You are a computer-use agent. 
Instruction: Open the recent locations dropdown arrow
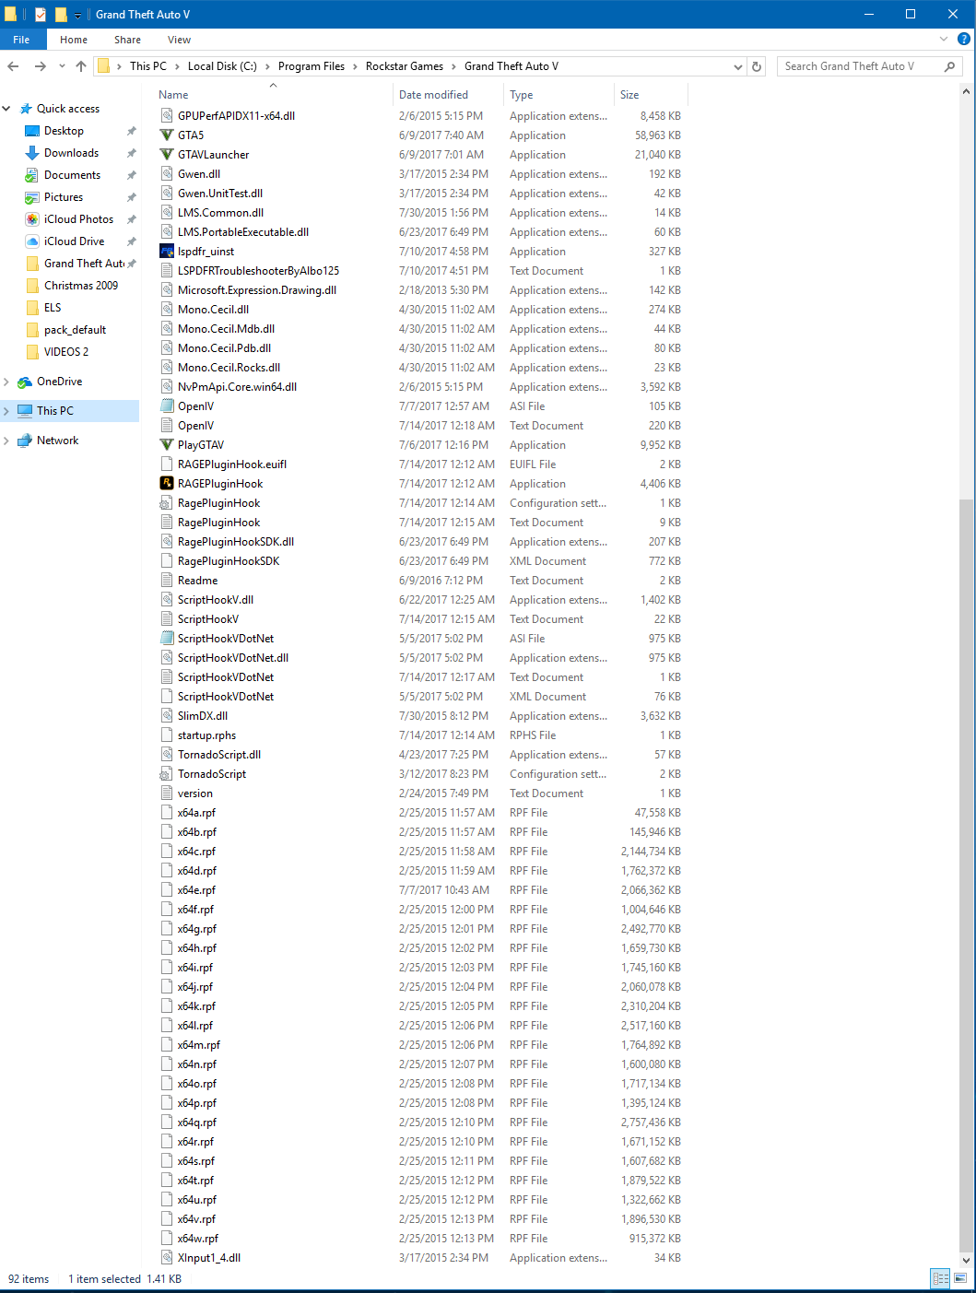pyautogui.click(x=62, y=66)
